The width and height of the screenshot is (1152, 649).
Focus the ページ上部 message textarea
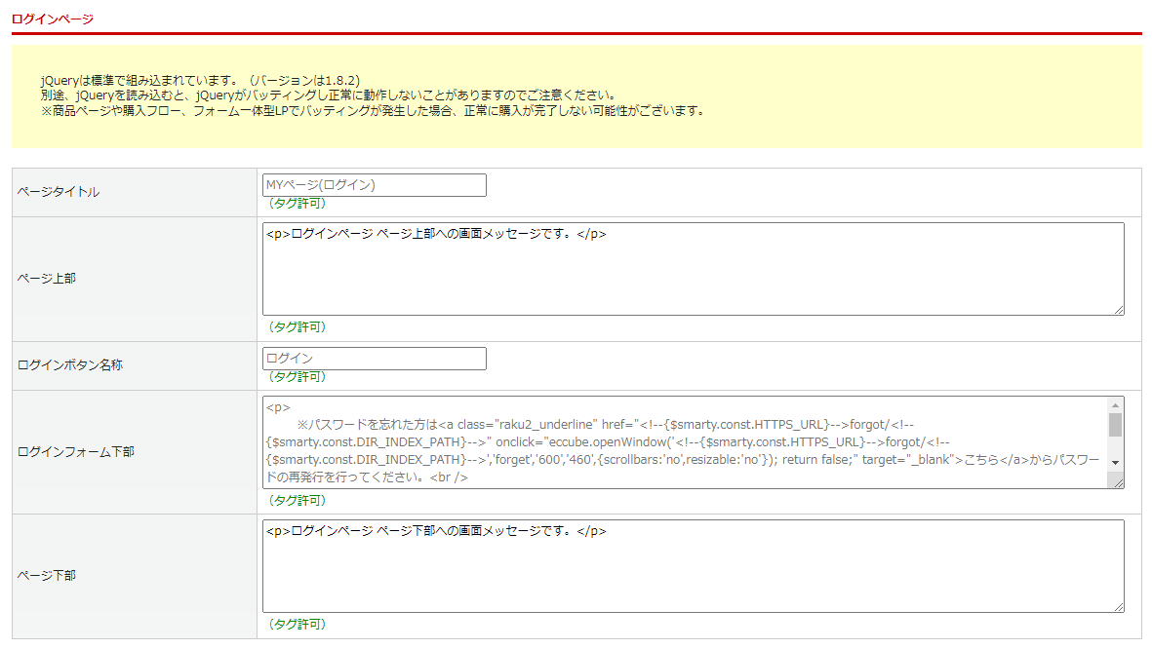coord(693,269)
